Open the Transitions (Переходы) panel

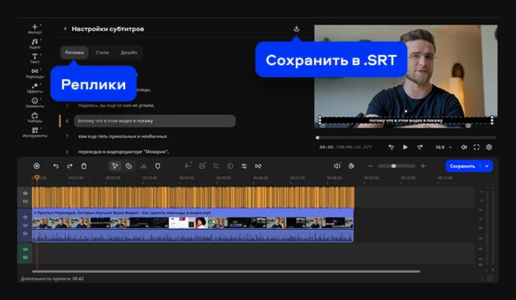pyautogui.click(x=34, y=73)
